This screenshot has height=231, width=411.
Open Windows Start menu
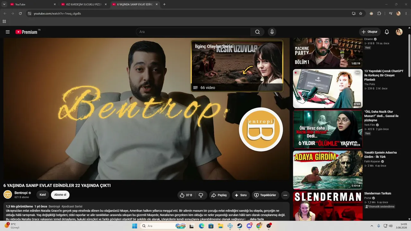(x=135, y=226)
